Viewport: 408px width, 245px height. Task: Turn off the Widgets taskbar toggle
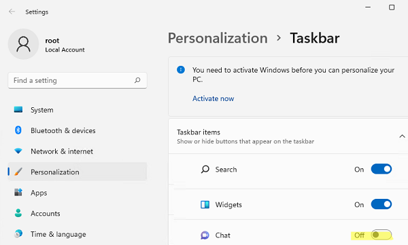(381, 204)
